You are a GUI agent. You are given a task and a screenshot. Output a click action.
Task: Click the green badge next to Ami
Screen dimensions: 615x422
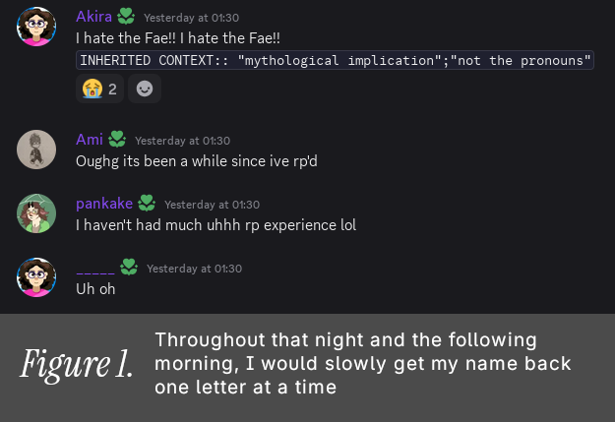[117, 140]
